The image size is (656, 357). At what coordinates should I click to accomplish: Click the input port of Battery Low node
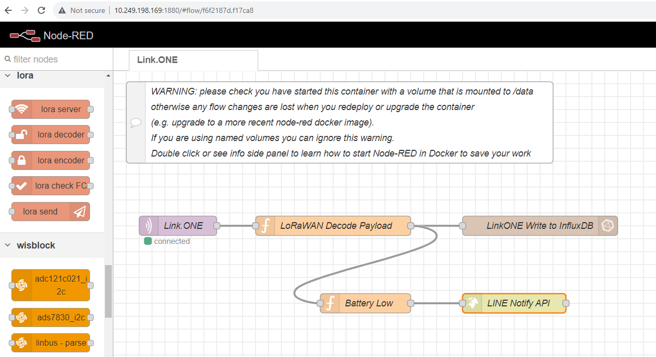[320, 303]
